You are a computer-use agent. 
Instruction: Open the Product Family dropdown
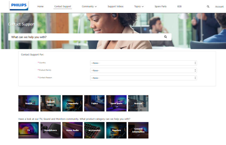(143, 70)
